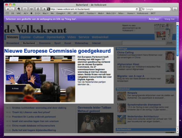Viewport: 182px width, 138px height.
Task: Click the back navigation arrow
Action: (x=8, y=9)
